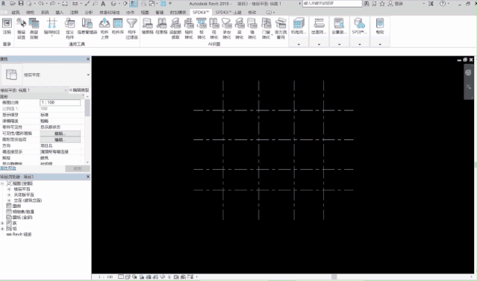Open the 楼层平面: 标高 1 instance dropdown
The height and width of the screenshot is (281, 477).
pyautogui.click(x=34, y=90)
